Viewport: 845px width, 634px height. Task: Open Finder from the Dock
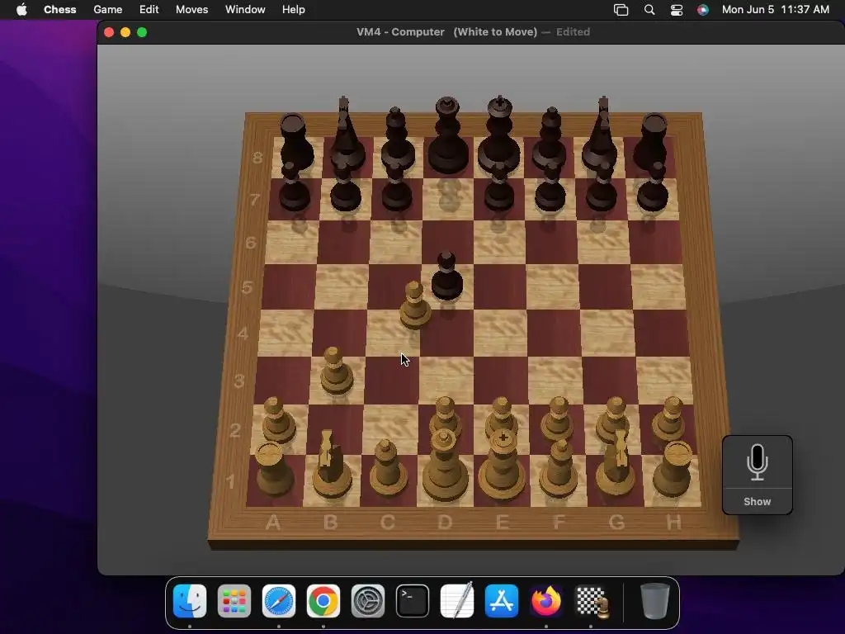point(190,601)
